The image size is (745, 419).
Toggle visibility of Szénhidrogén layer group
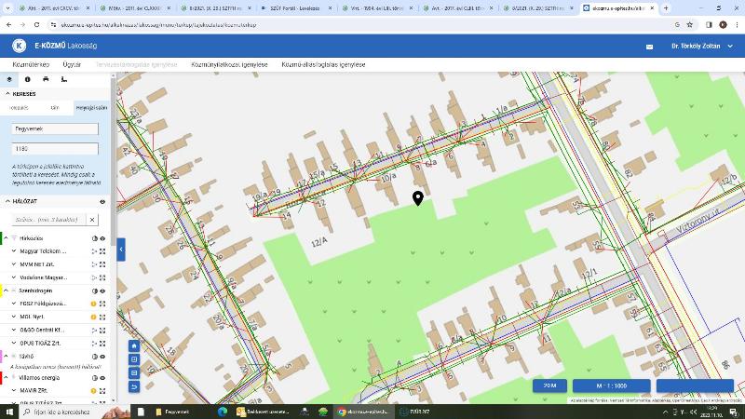click(x=102, y=291)
